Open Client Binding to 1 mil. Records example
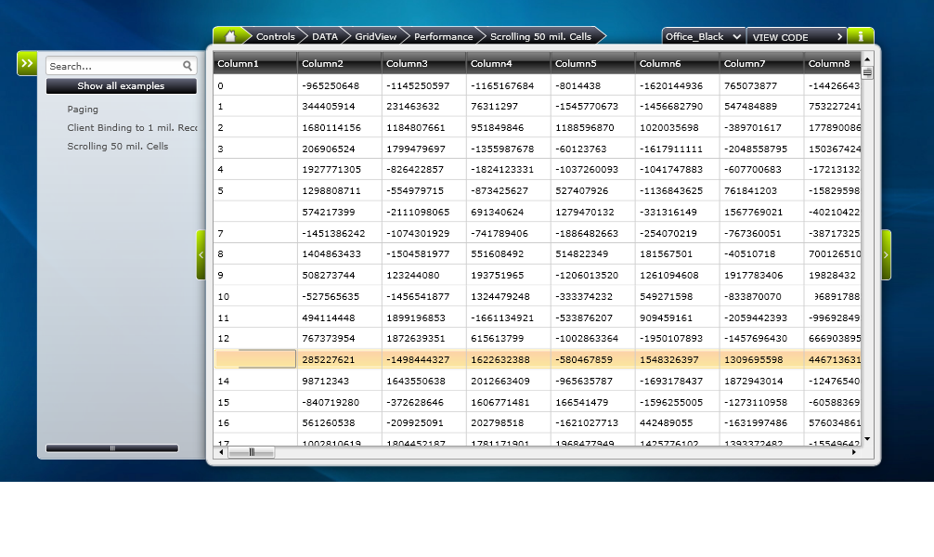 [132, 127]
